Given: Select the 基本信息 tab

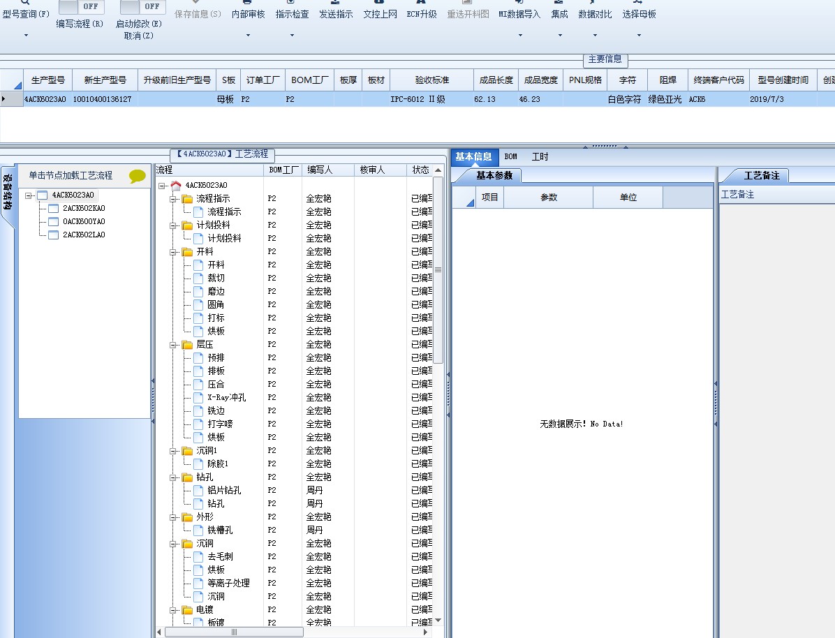Looking at the screenshot, I should click(473, 156).
